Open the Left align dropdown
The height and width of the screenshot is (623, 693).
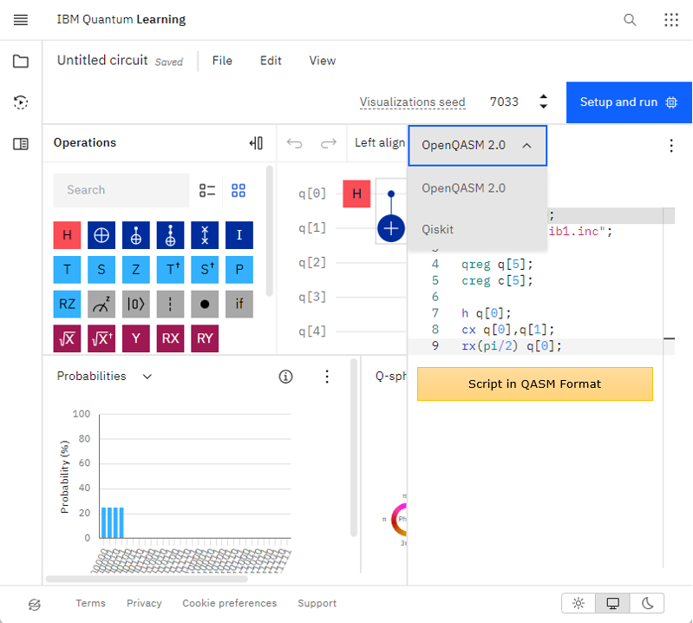coord(380,143)
